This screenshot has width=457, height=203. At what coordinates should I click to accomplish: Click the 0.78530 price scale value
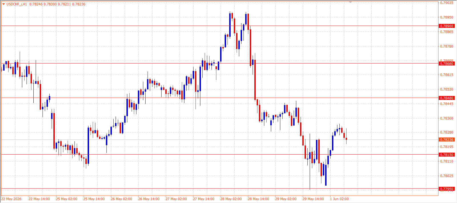(447, 89)
